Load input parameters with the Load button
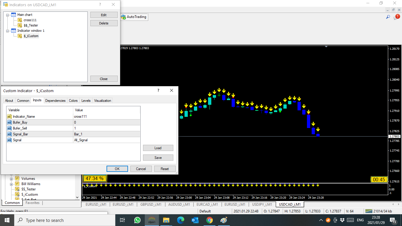 click(x=158, y=148)
